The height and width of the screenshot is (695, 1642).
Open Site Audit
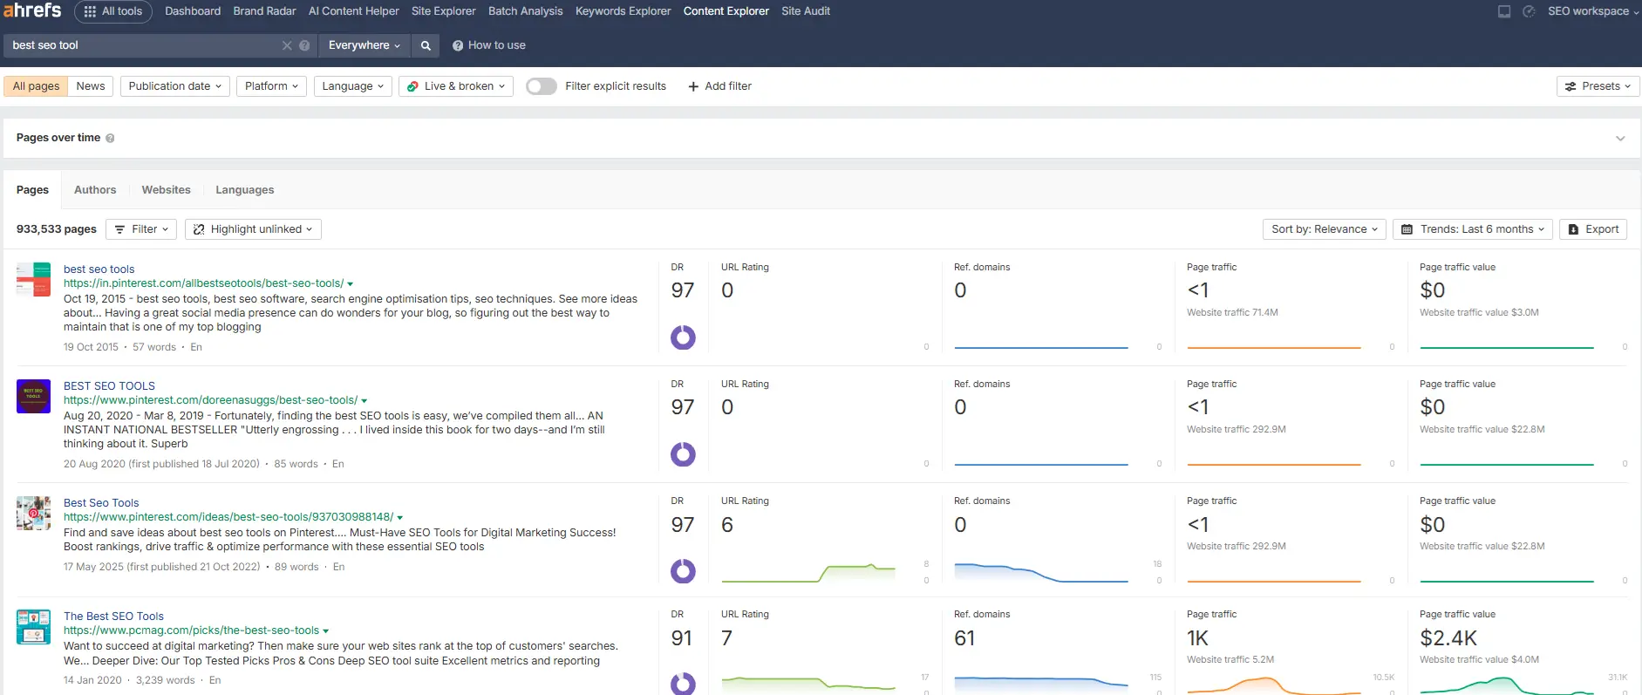pyautogui.click(x=806, y=11)
